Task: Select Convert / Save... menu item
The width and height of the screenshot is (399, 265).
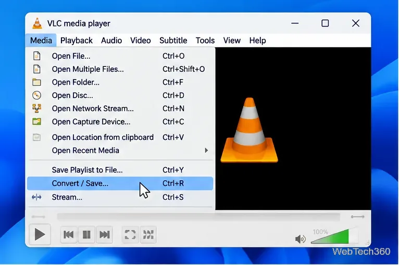Action: pyautogui.click(x=120, y=183)
